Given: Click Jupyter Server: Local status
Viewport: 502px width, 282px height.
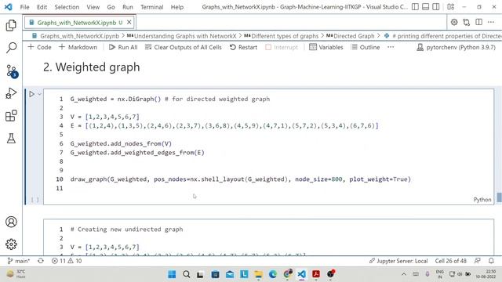Looking at the screenshot, I should (398, 261).
